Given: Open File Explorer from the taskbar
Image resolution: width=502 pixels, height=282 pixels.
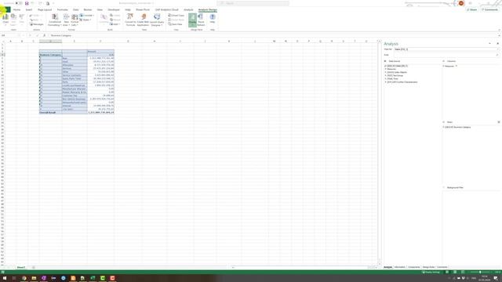Looking at the screenshot, I should (34, 278).
